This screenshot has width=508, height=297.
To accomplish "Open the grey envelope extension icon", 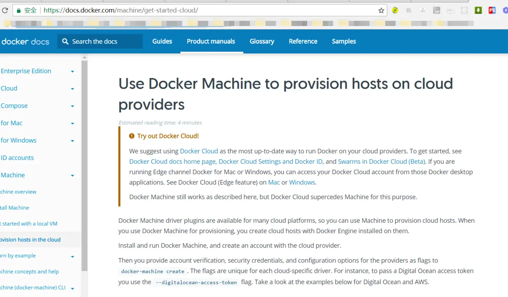I will (451, 11).
